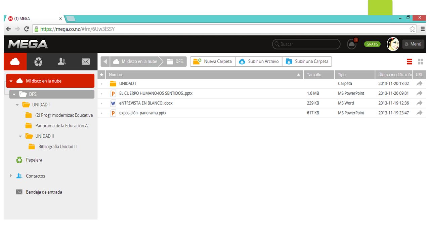The height and width of the screenshot is (242, 430).
Task: Switch to the contacts tab icon
Action: pos(62,62)
